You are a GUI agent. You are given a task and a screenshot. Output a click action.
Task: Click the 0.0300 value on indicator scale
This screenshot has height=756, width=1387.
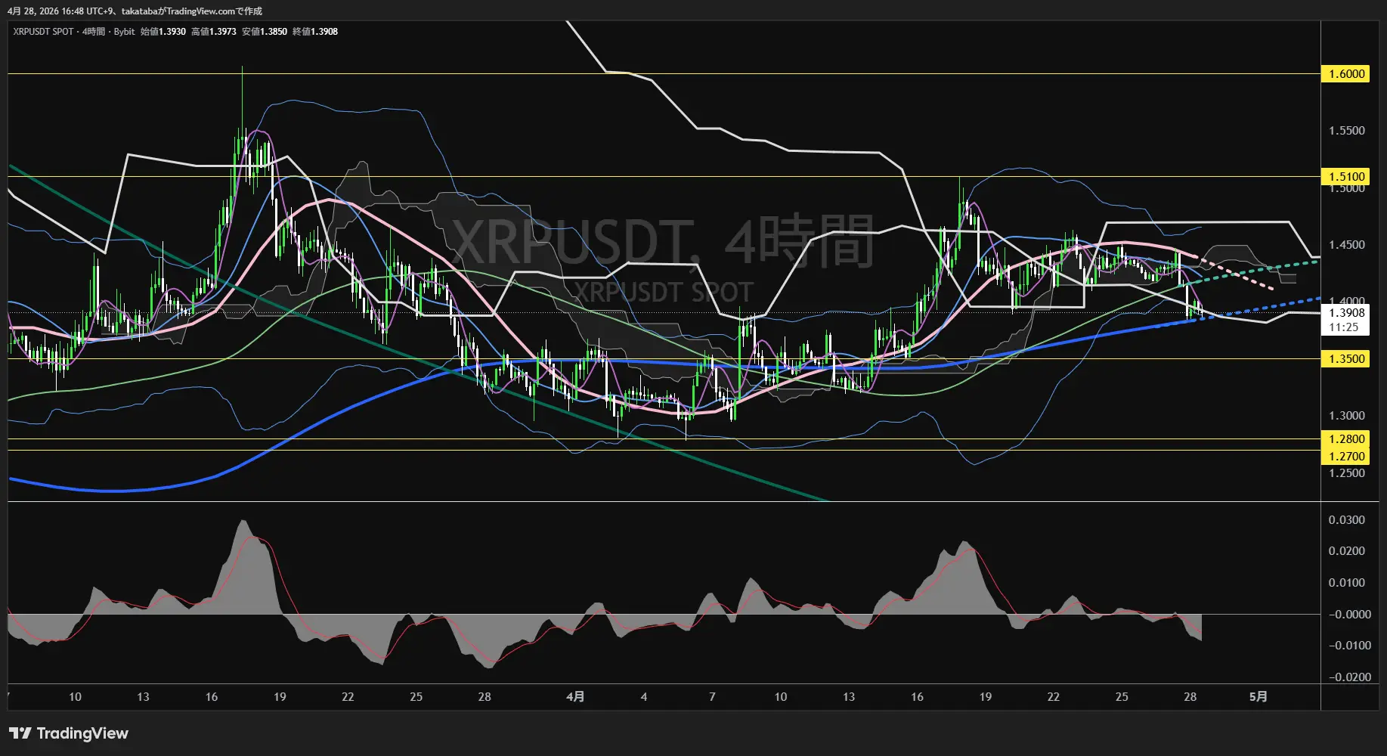point(1346,520)
